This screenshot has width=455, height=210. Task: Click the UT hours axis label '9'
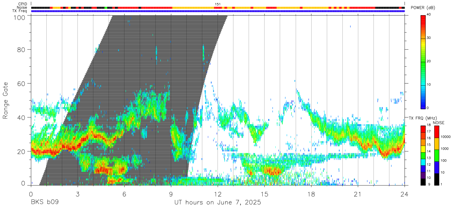click(171, 194)
